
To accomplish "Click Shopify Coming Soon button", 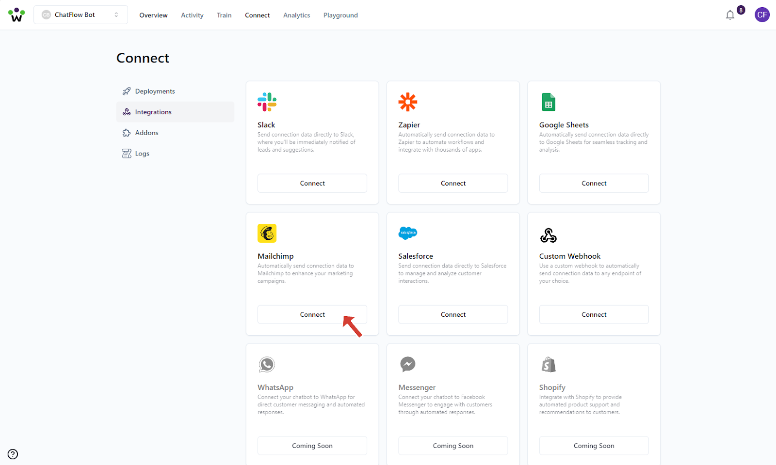I will coord(594,446).
